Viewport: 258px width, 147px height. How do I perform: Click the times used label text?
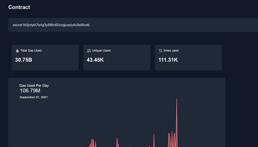171,51
